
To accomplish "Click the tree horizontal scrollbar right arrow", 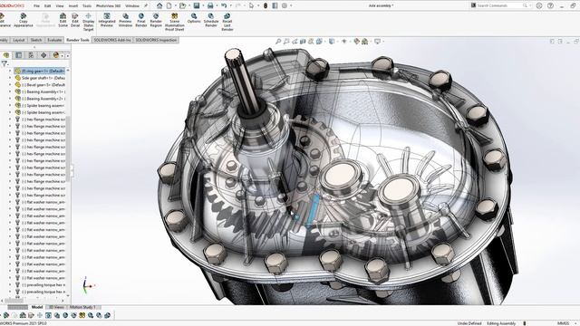I will [63, 300].
